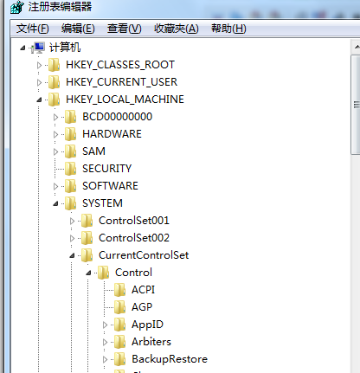Expand the AppID key arrow
360x373 pixels.
pos(105,325)
